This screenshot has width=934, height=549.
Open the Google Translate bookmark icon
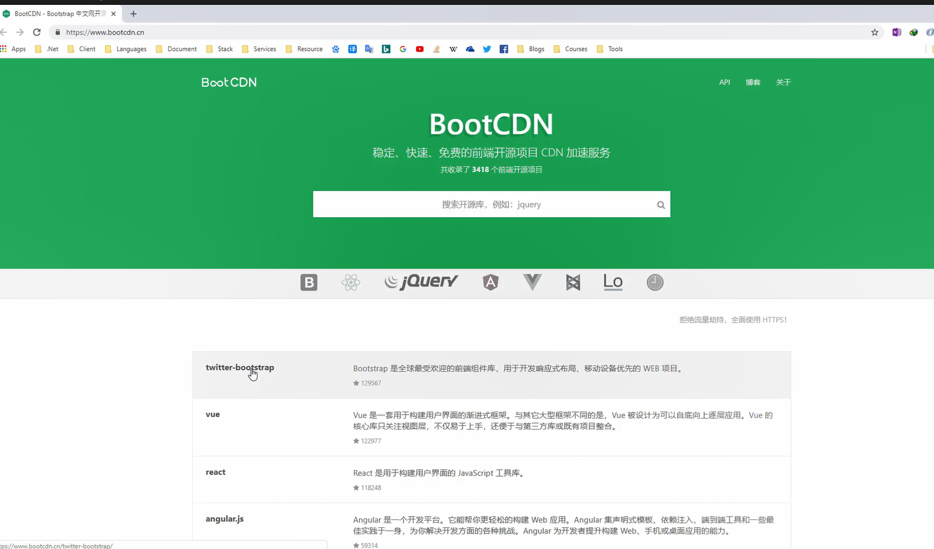(x=369, y=49)
